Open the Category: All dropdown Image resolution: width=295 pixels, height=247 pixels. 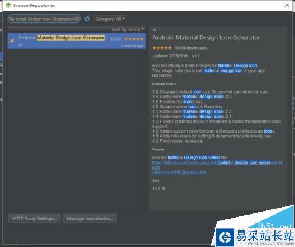(x=110, y=19)
